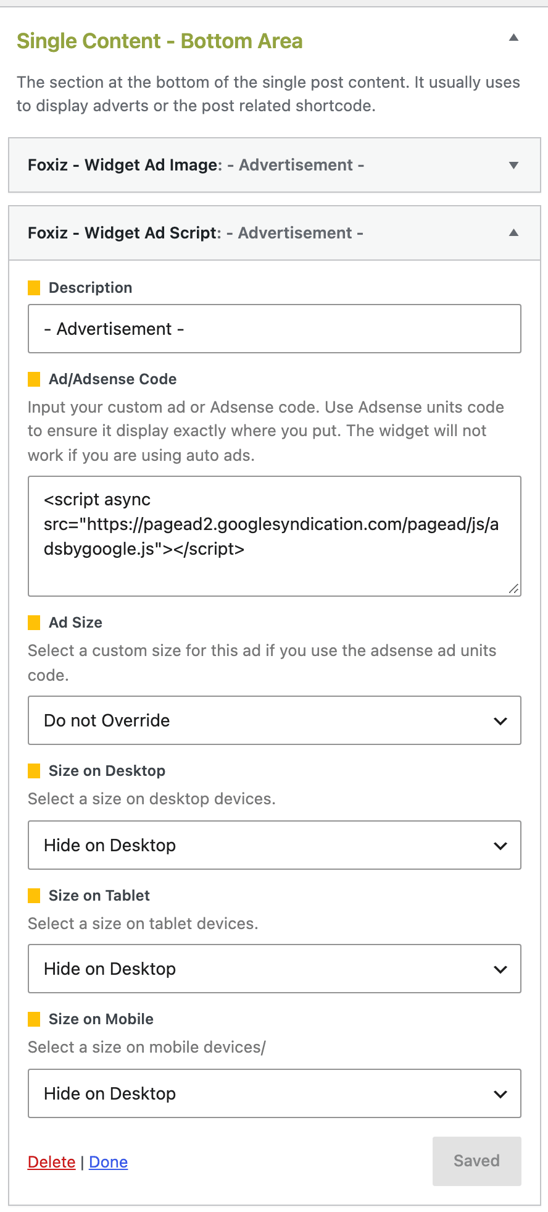
Task: Open the Size on Mobile dropdown
Action: pyautogui.click(x=275, y=1093)
